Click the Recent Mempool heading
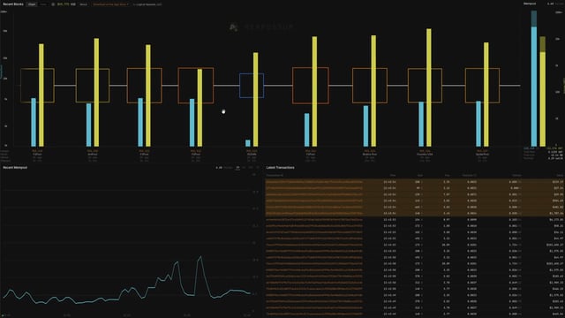565x318 pixels. pyautogui.click(x=15, y=168)
